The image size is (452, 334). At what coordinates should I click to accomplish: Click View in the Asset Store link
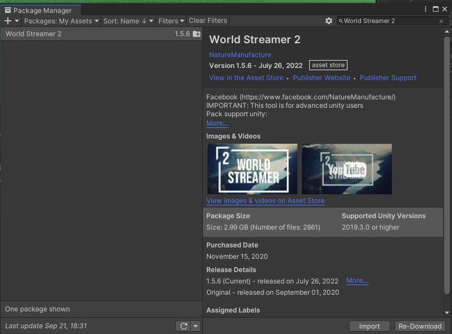coord(246,77)
